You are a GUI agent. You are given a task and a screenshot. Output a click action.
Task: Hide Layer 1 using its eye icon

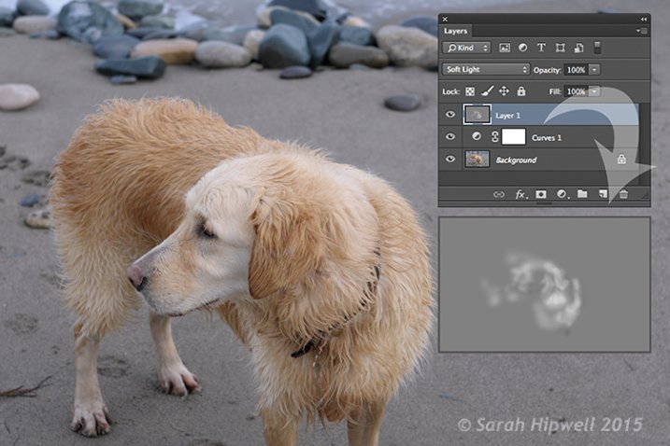[451, 115]
